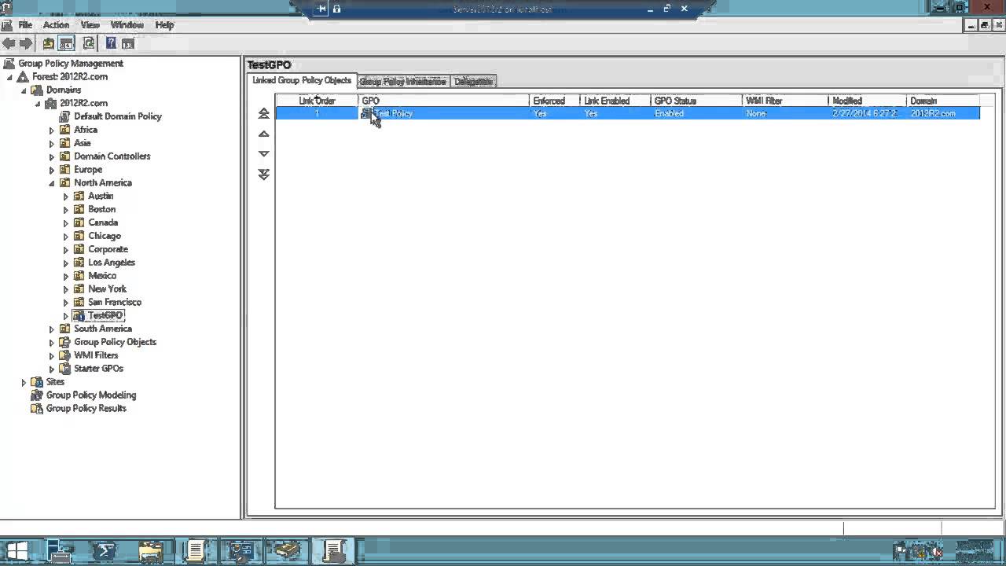Image resolution: width=1006 pixels, height=566 pixels.
Task: Click the Forest 2012R2.com triangle icon
Action: 24,77
